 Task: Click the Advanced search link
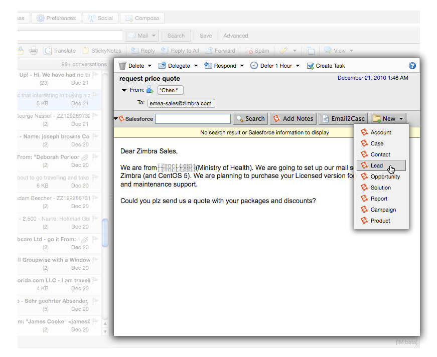coord(235,36)
